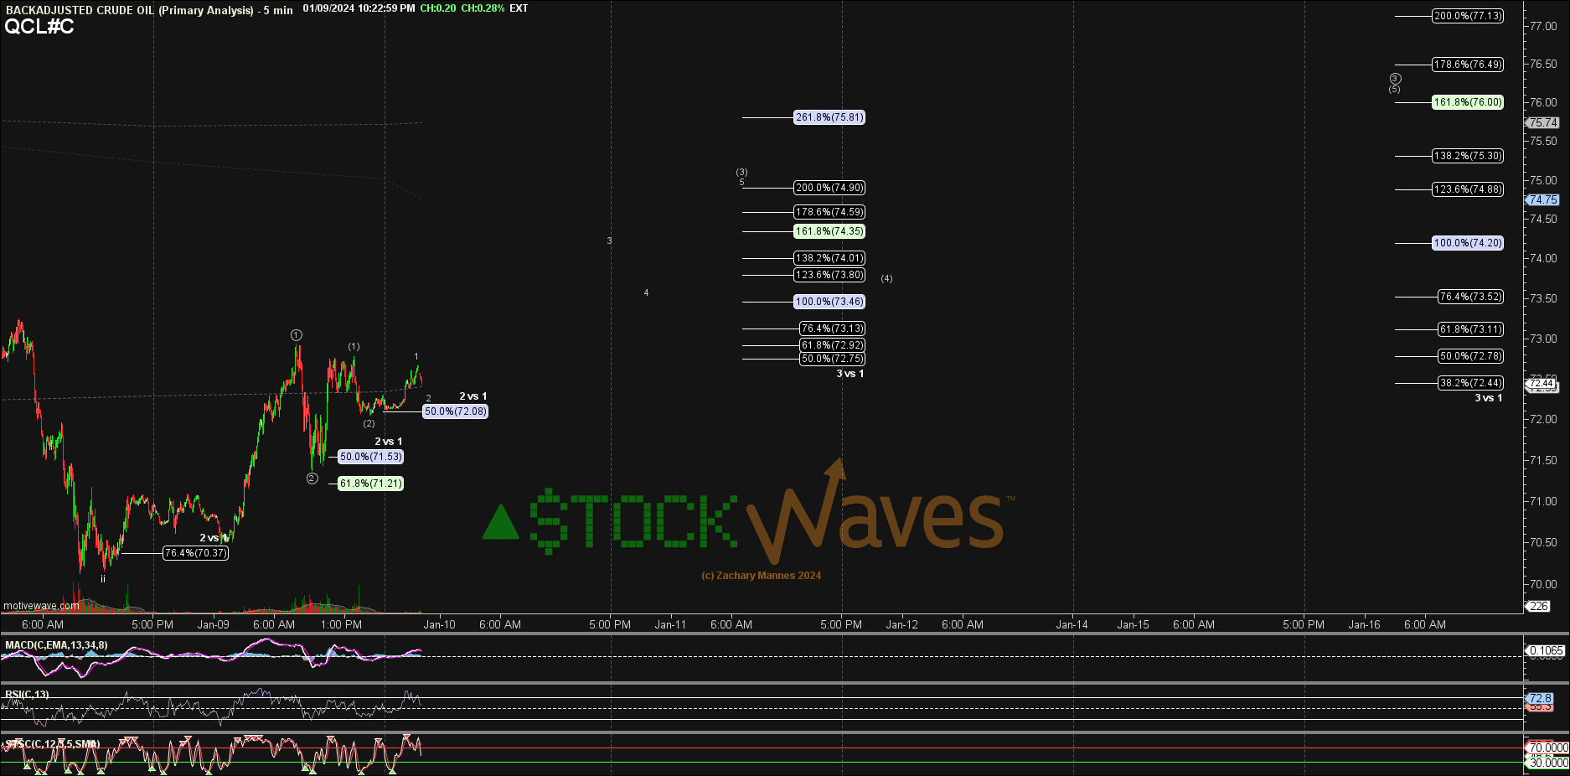1570x776 pixels.
Task: Select the 178.6%(74.59) extension label
Action: click(x=829, y=212)
